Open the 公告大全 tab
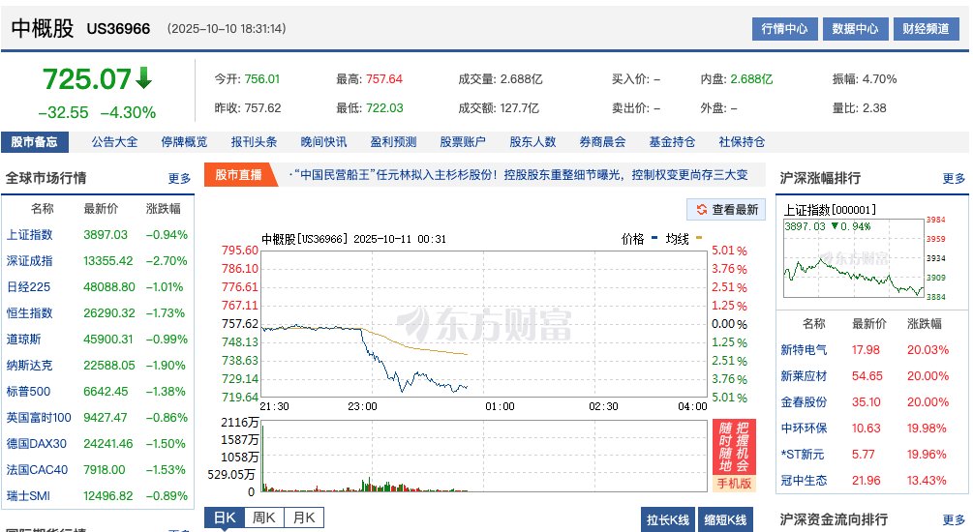Image resolution: width=973 pixels, height=532 pixels. pos(115,142)
